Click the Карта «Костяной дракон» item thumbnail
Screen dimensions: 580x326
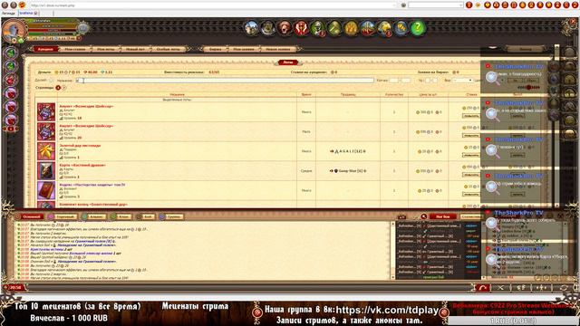(x=46, y=171)
